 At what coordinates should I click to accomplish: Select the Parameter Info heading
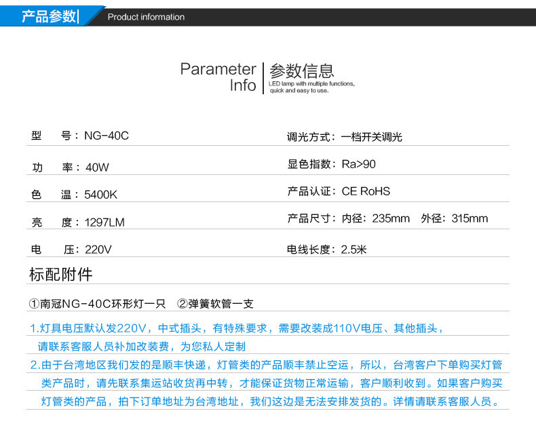coord(218,77)
